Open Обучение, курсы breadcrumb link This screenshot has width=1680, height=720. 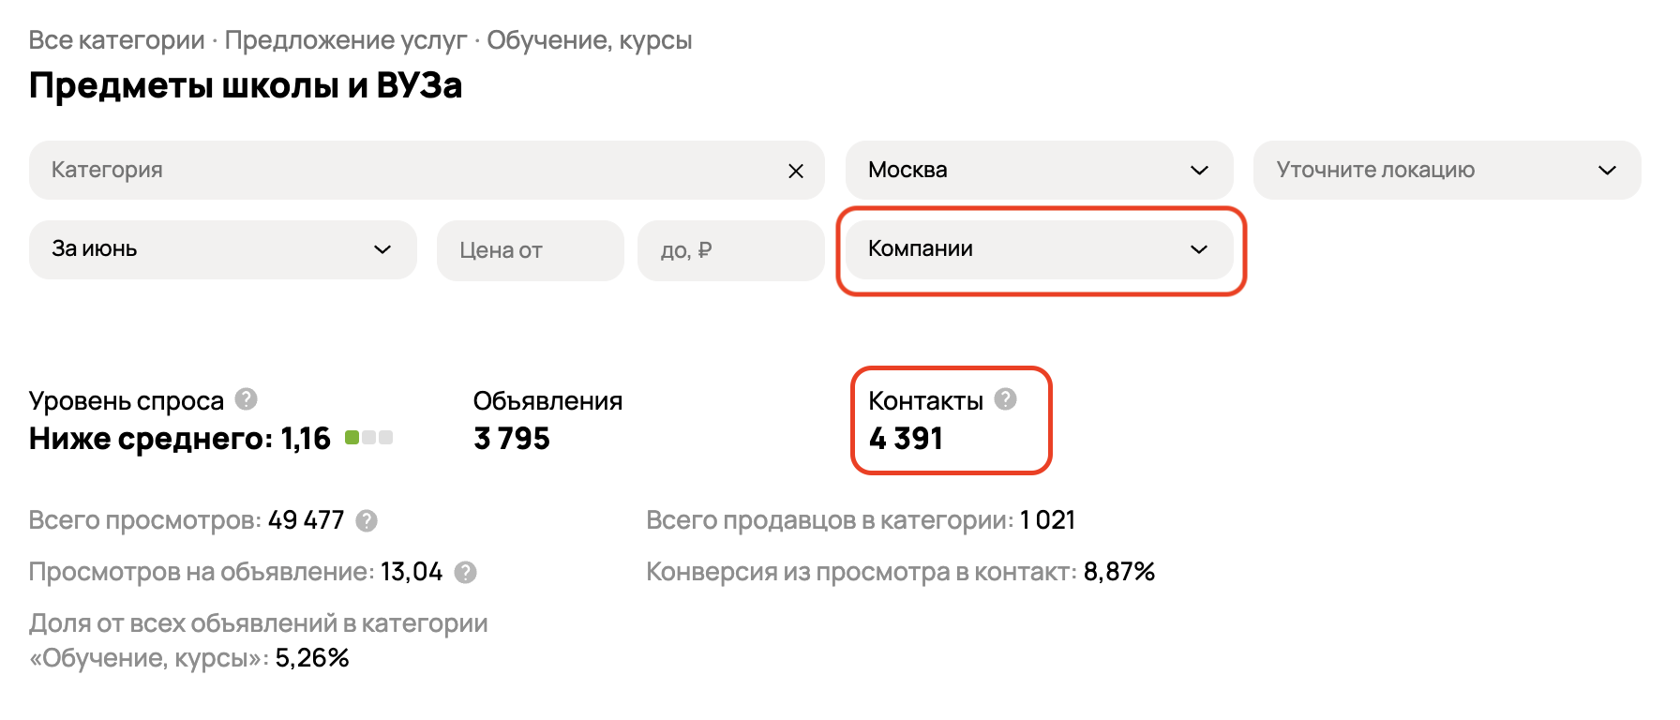pos(590,40)
